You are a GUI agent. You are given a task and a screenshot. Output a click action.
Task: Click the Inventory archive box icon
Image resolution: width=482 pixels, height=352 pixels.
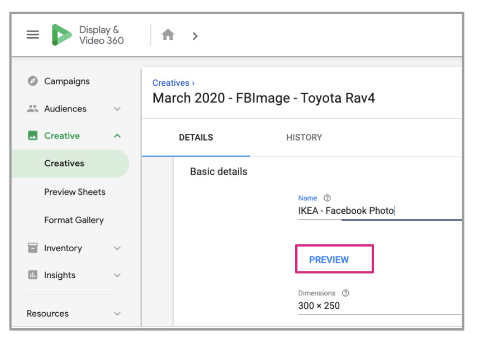pyautogui.click(x=33, y=248)
